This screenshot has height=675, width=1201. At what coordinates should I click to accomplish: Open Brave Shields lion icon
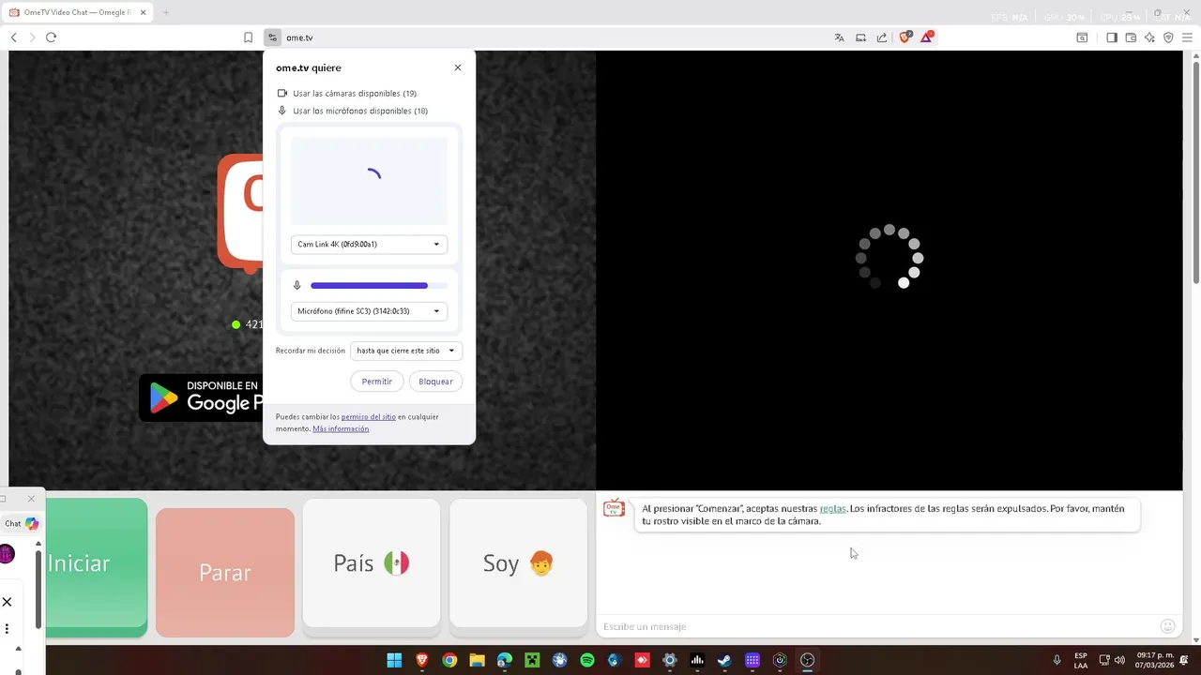[x=905, y=37]
